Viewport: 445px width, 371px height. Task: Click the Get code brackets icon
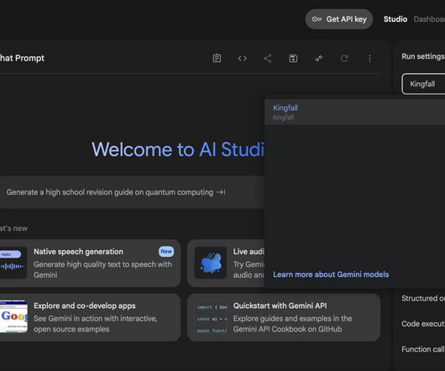click(243, 59)
